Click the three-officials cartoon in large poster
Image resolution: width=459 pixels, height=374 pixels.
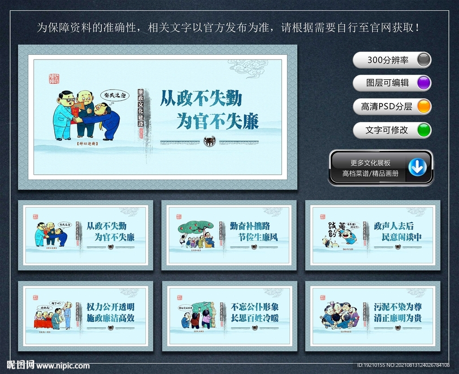pyautogui.click(x=87, y=115)
